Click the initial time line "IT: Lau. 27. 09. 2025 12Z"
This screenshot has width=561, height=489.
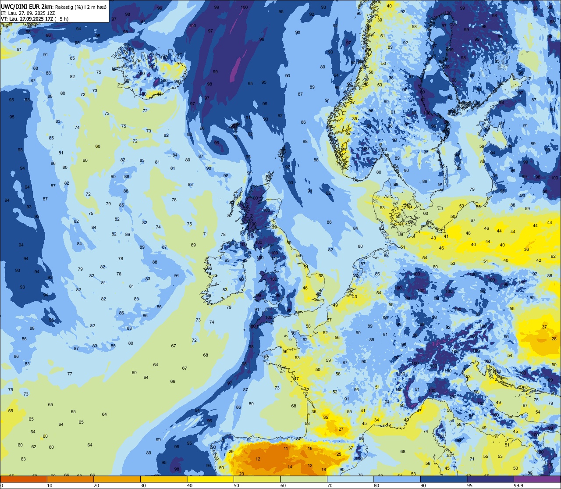coord(28,13)
